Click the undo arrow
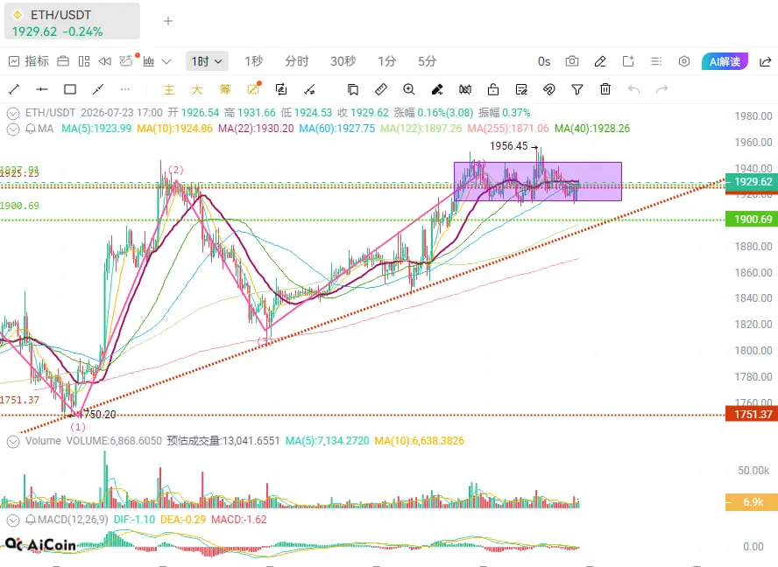 pyautogui.click(x=633, y=90)
